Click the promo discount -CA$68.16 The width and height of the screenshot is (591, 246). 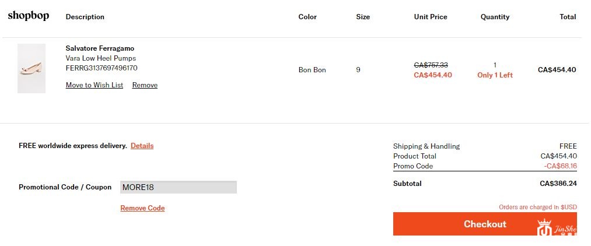[560, 166]
